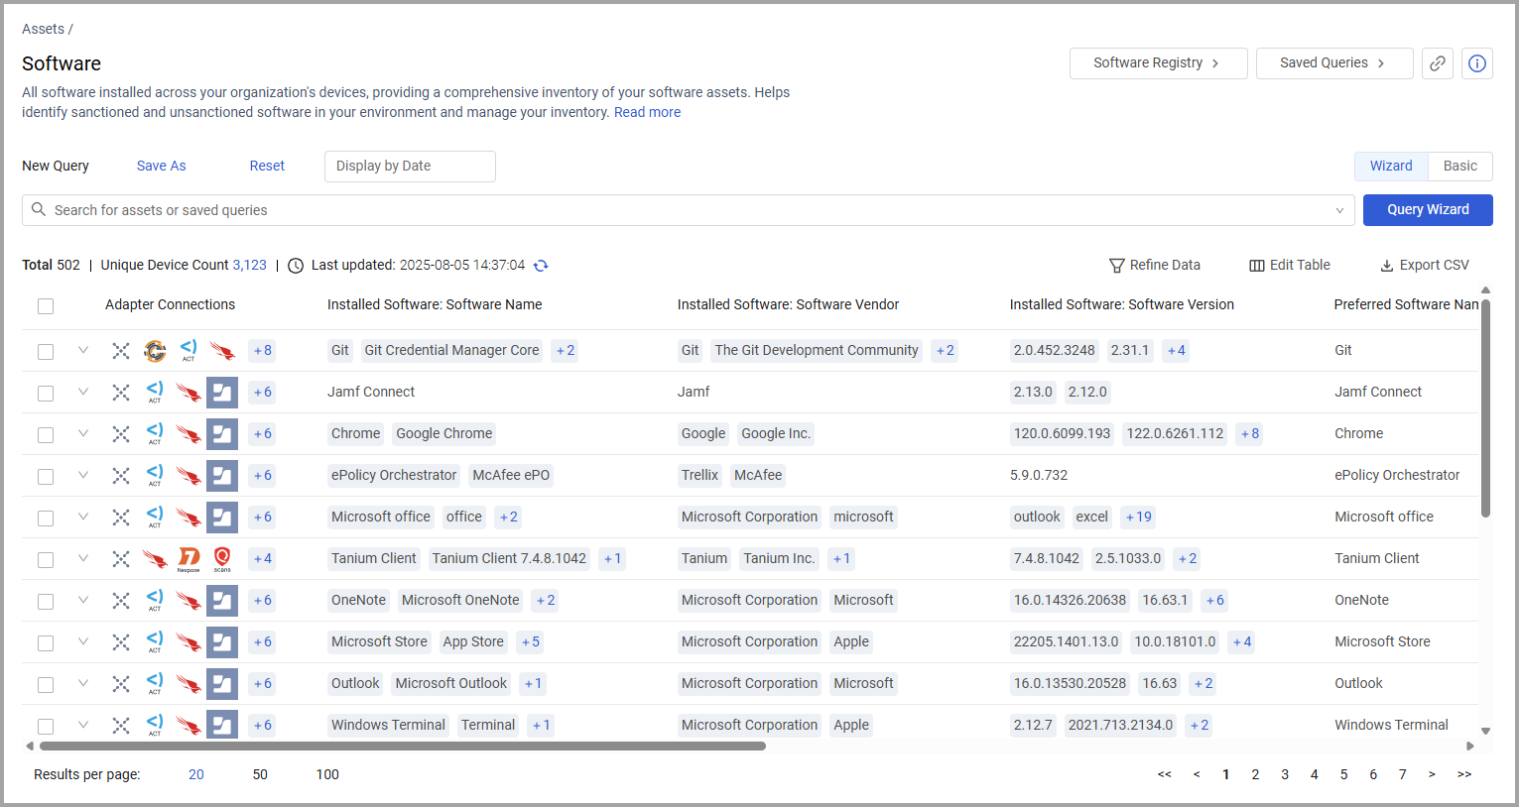The width and height of the screenshot is (1519, 807).
Task: Click the +8 adapters badge in Git row
Action: pos(262,351)
